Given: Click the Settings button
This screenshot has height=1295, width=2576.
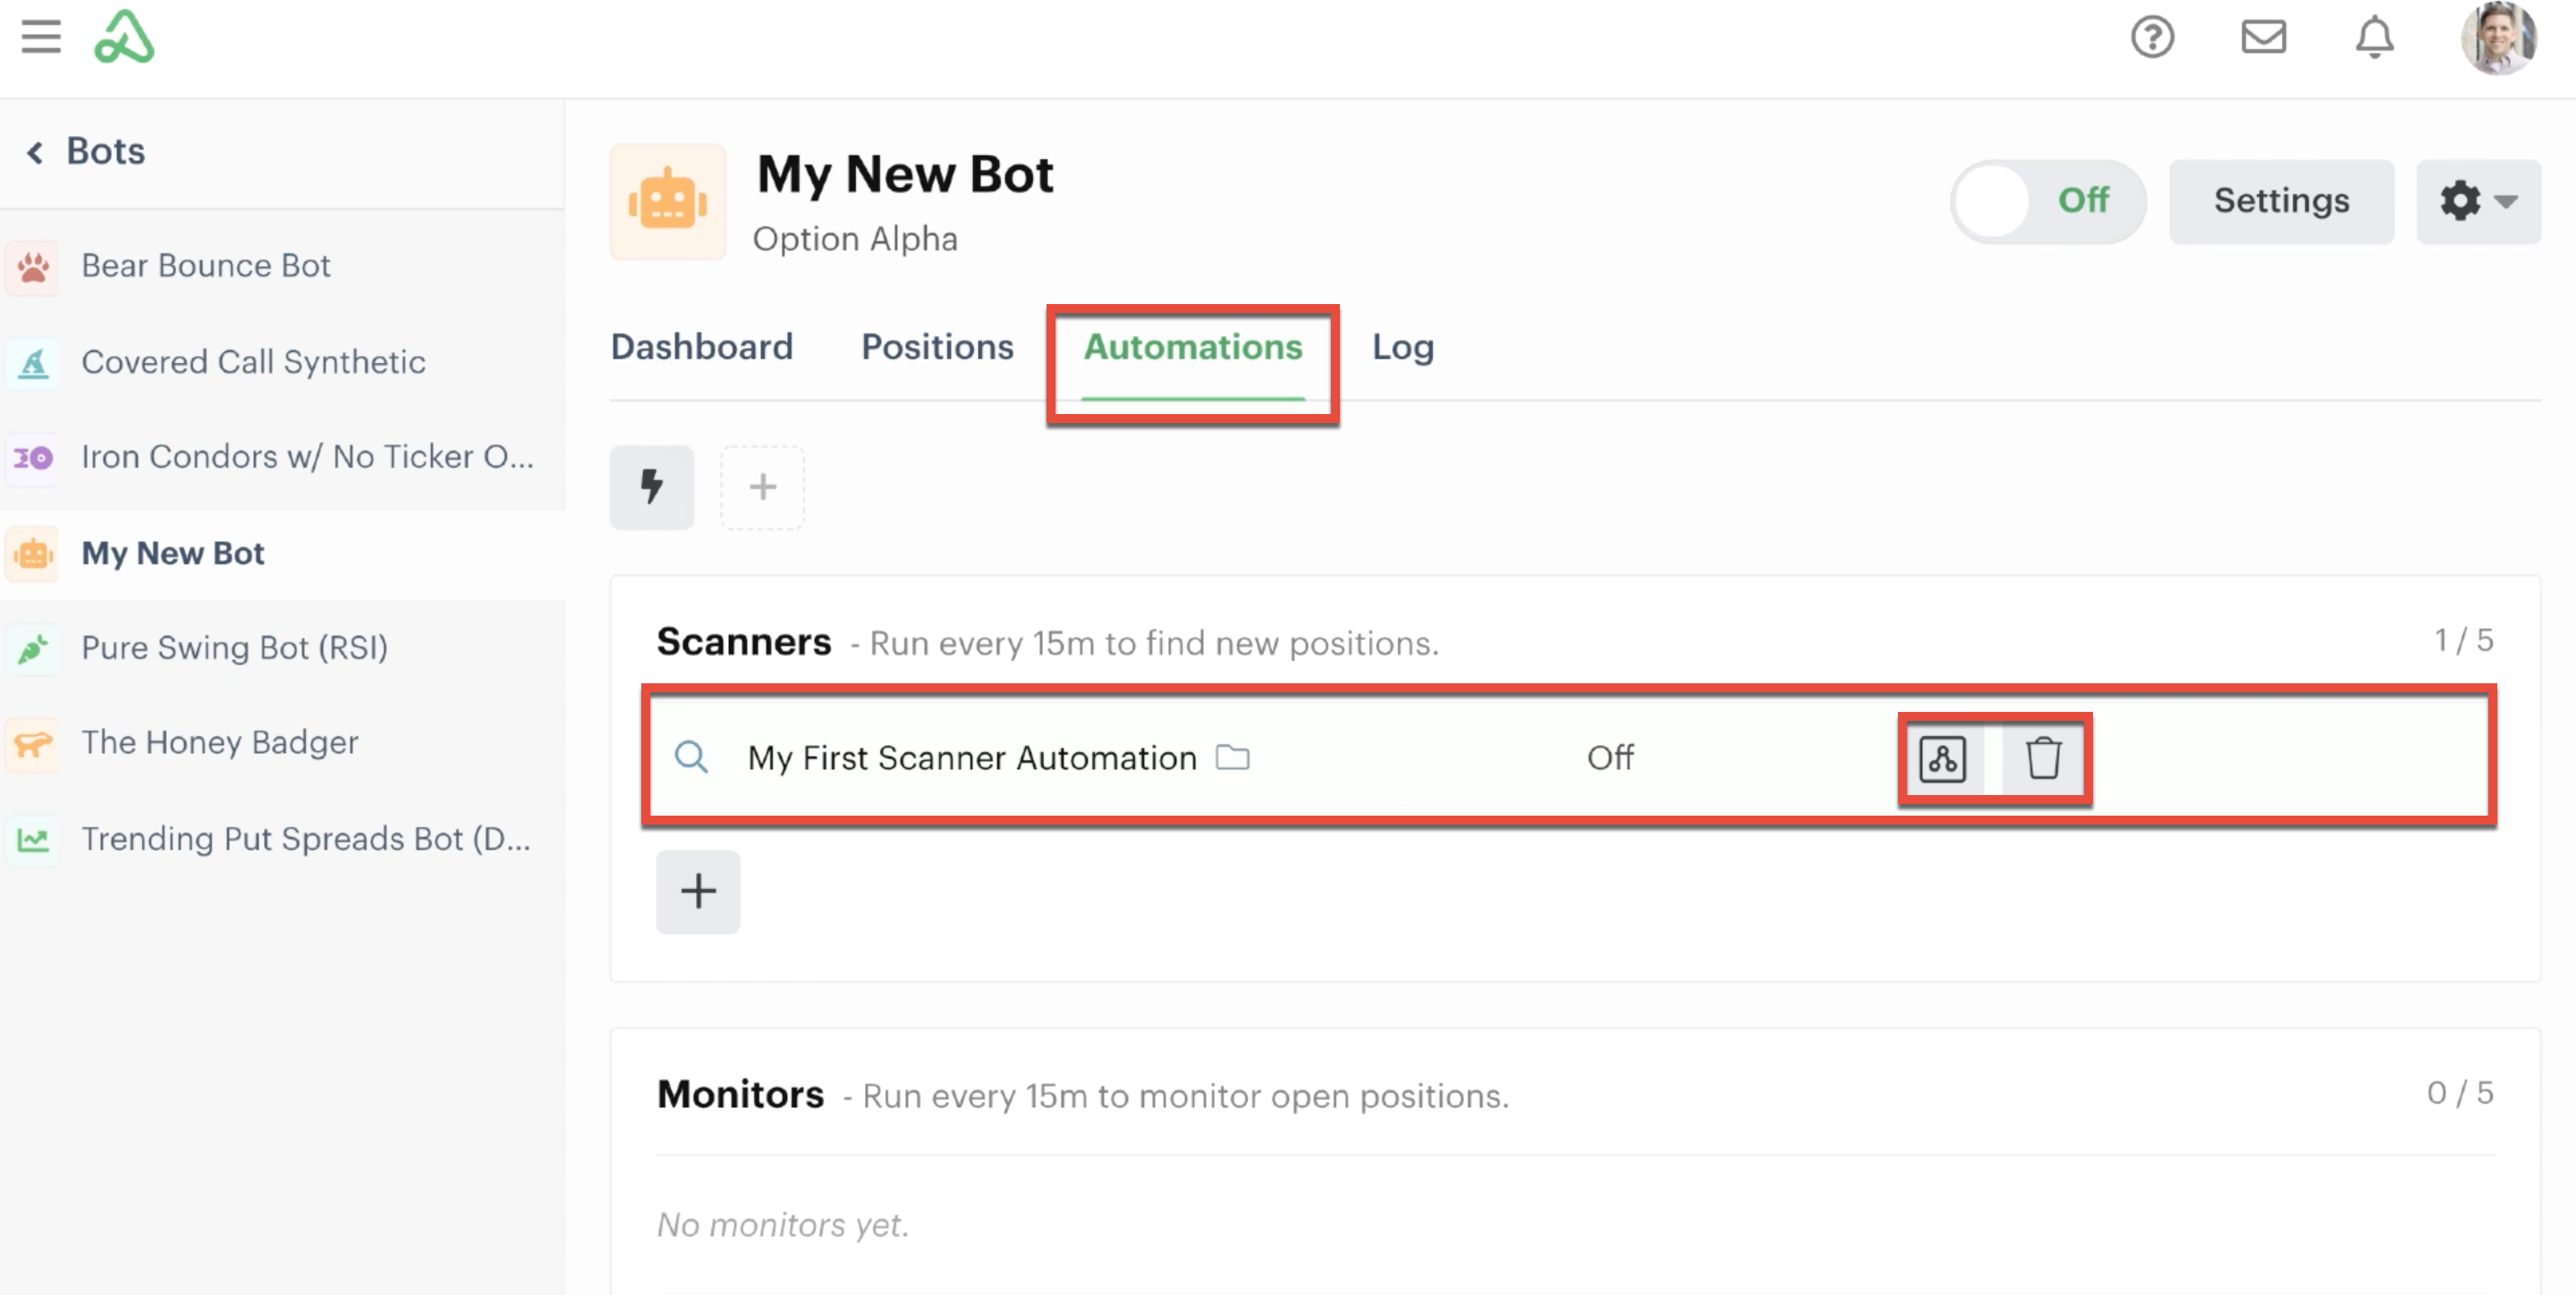Looking at the screenshot, I should [2281, 201].
